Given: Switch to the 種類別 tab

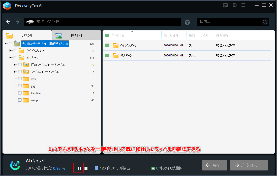Looking at the screenshot, I should point(76,36).
